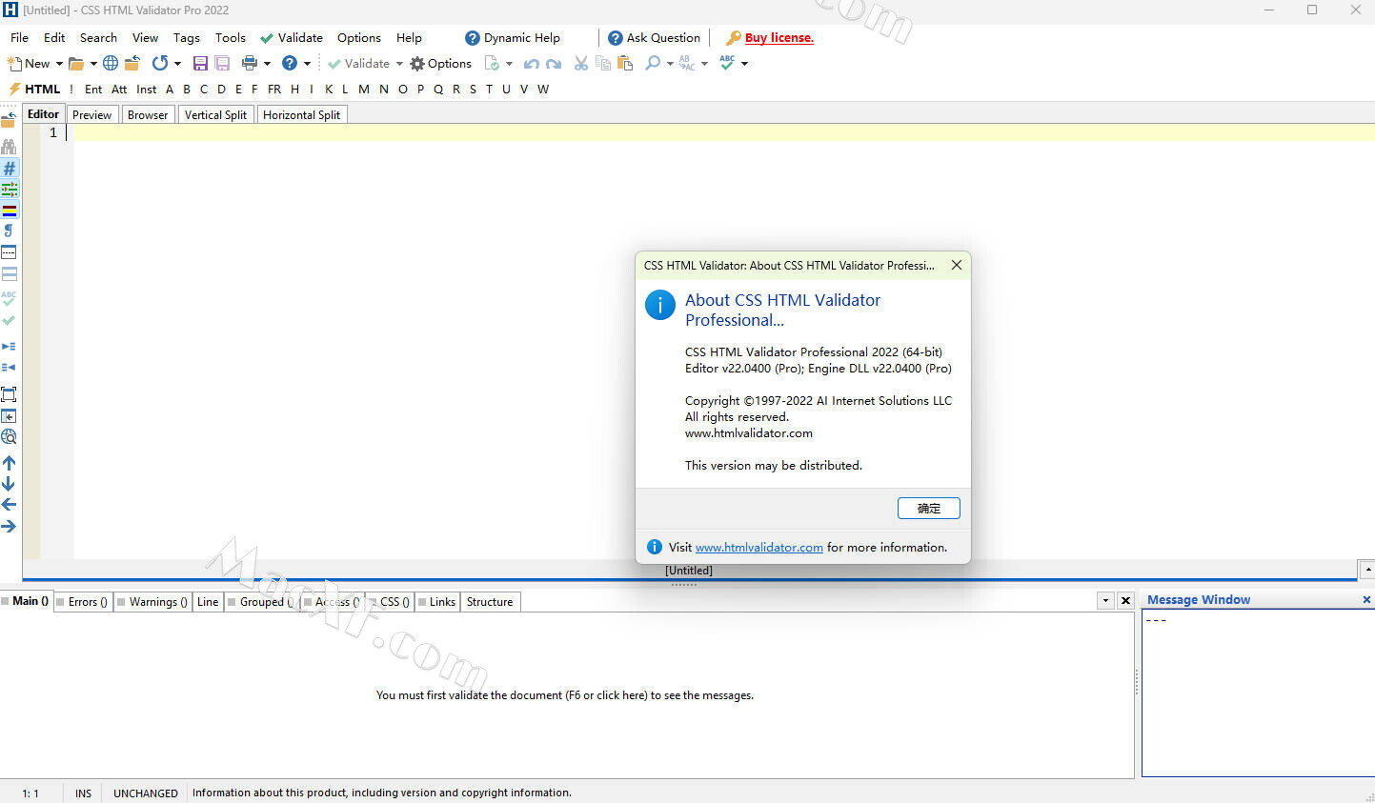The width and height of the screenshot is (1375, 803).
Task: Click the Undo arrow icon
Action: pyautogui.click(x=532, y=64)
